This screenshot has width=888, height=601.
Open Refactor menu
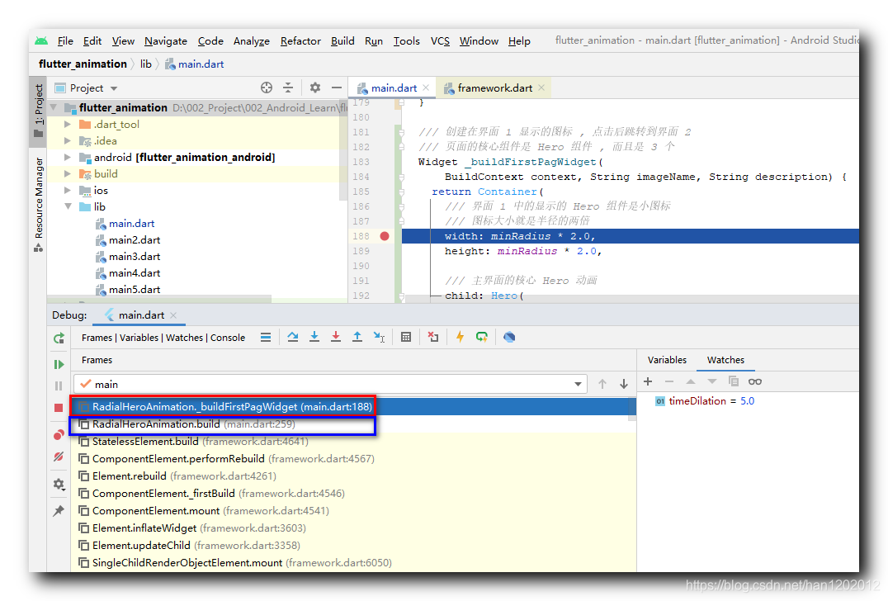click(300, 40)
